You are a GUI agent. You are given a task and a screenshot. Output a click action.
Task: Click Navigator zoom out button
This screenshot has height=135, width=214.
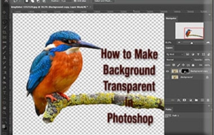[x=179, y=43]
